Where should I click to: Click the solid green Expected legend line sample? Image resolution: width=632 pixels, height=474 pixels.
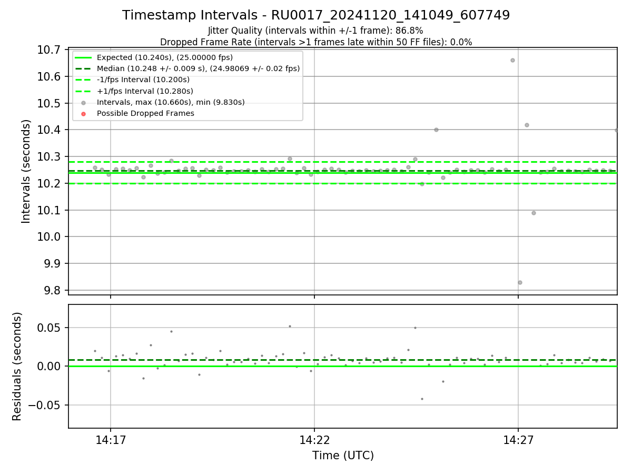(x=83, y=58)
